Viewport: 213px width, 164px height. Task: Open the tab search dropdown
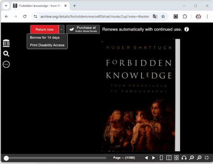tap(6, 6)
